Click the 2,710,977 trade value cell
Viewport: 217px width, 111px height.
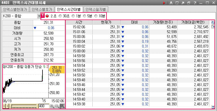[193, 32]
